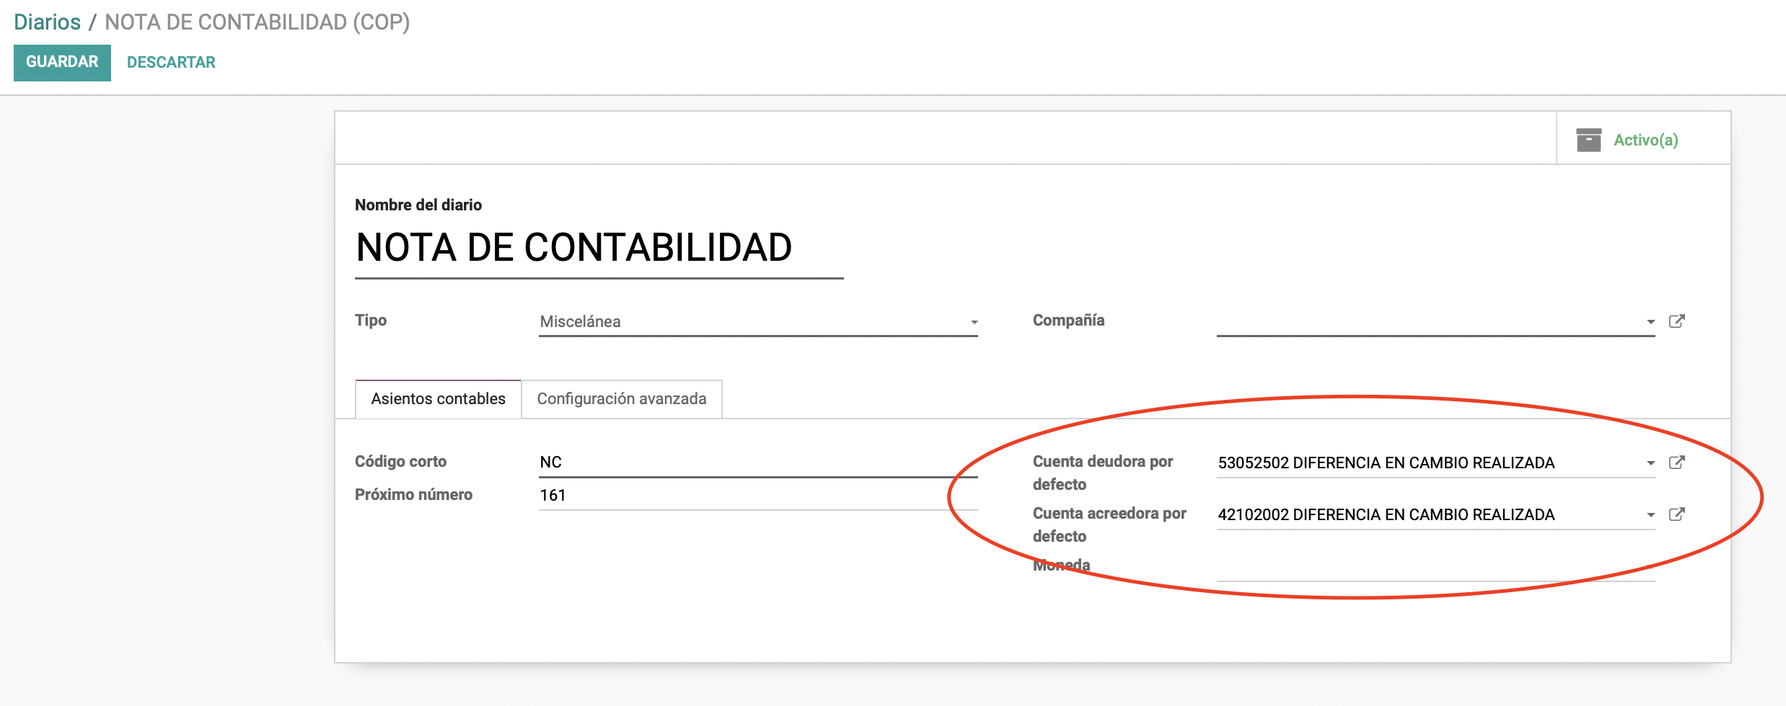Open the Compañía dropdown arrow
This screenshot has height=706, width=1786.
1650,322
